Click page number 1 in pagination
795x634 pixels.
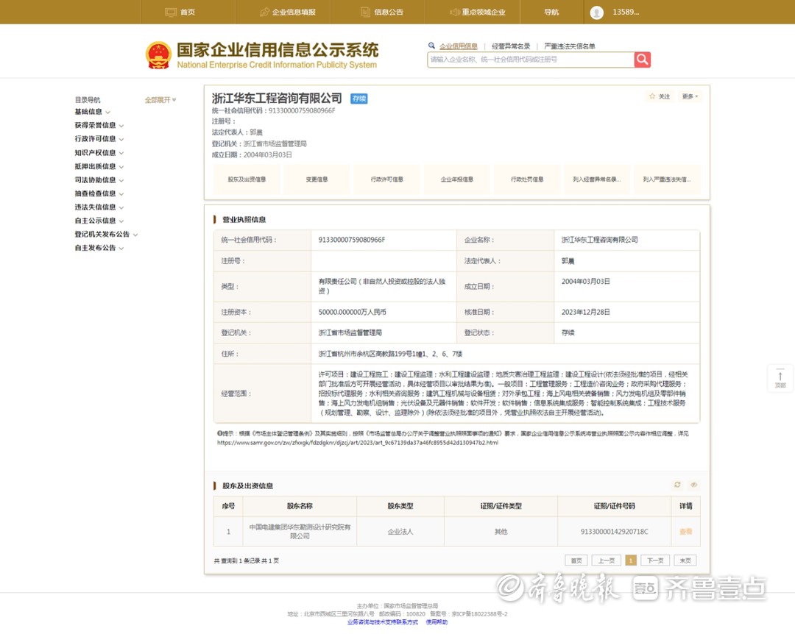631,560
